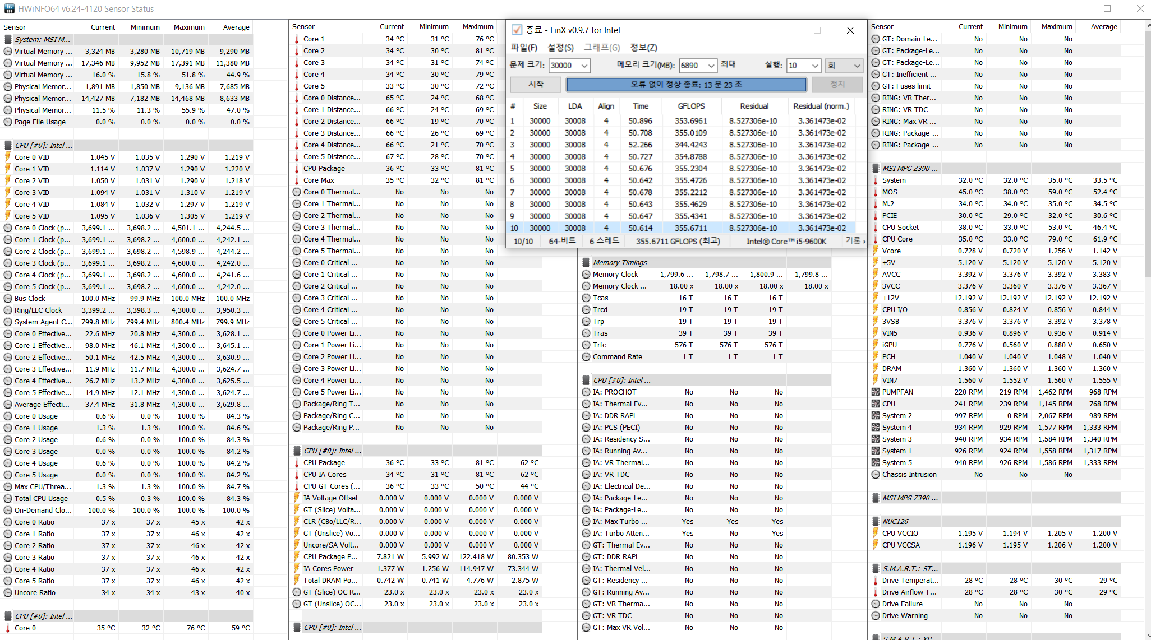Click the LinX checkmark icon in title bar
1151x640 pixels.
pos(517,30)
